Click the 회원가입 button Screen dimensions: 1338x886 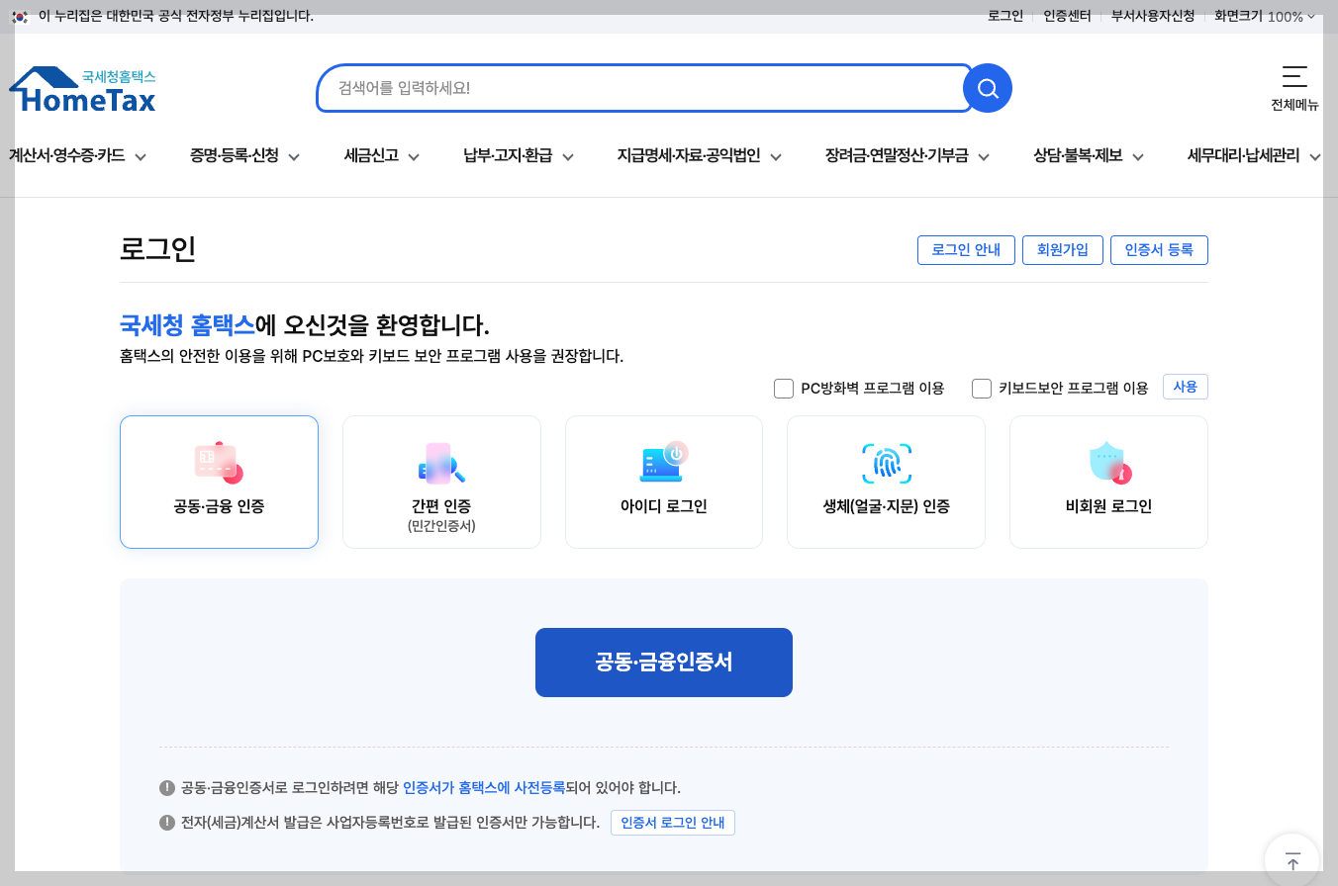[x=1063, y=250]
